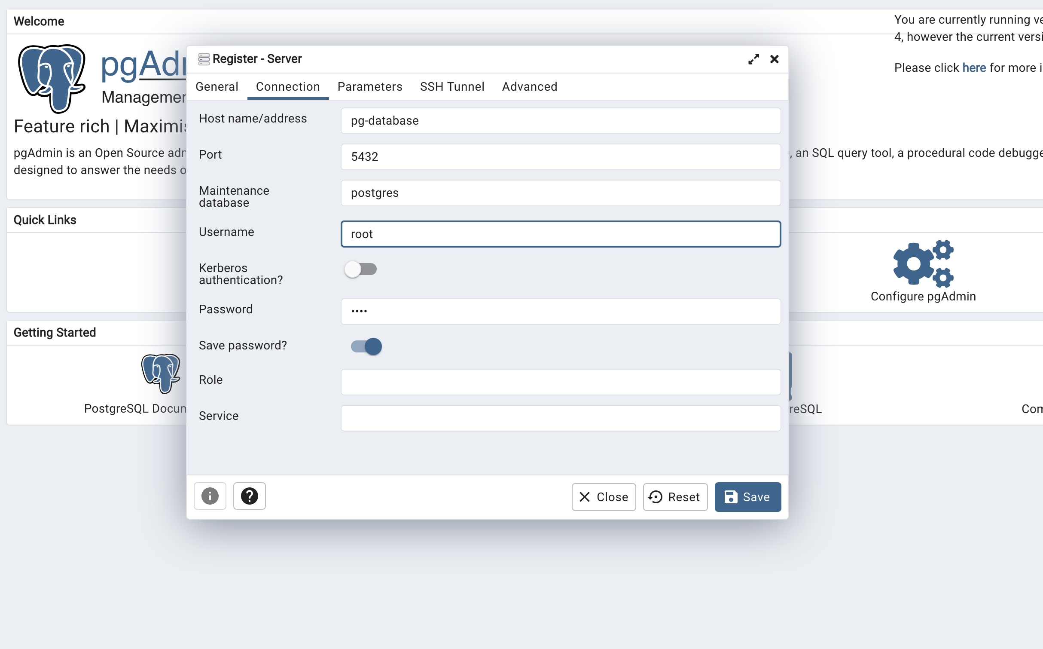Click into the Password field
Image resolution: width=1043 pixels, height=649 pixels.
(561, 312)
